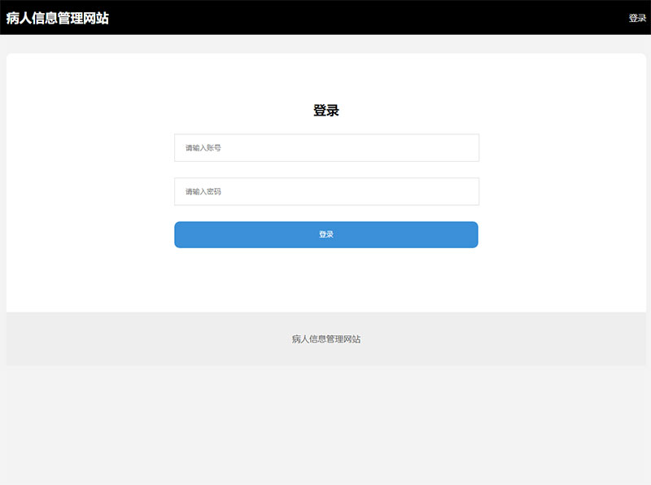Focus the 请输入密码 password field
This screenshot has width=651, height=485.
coord(327,191)
